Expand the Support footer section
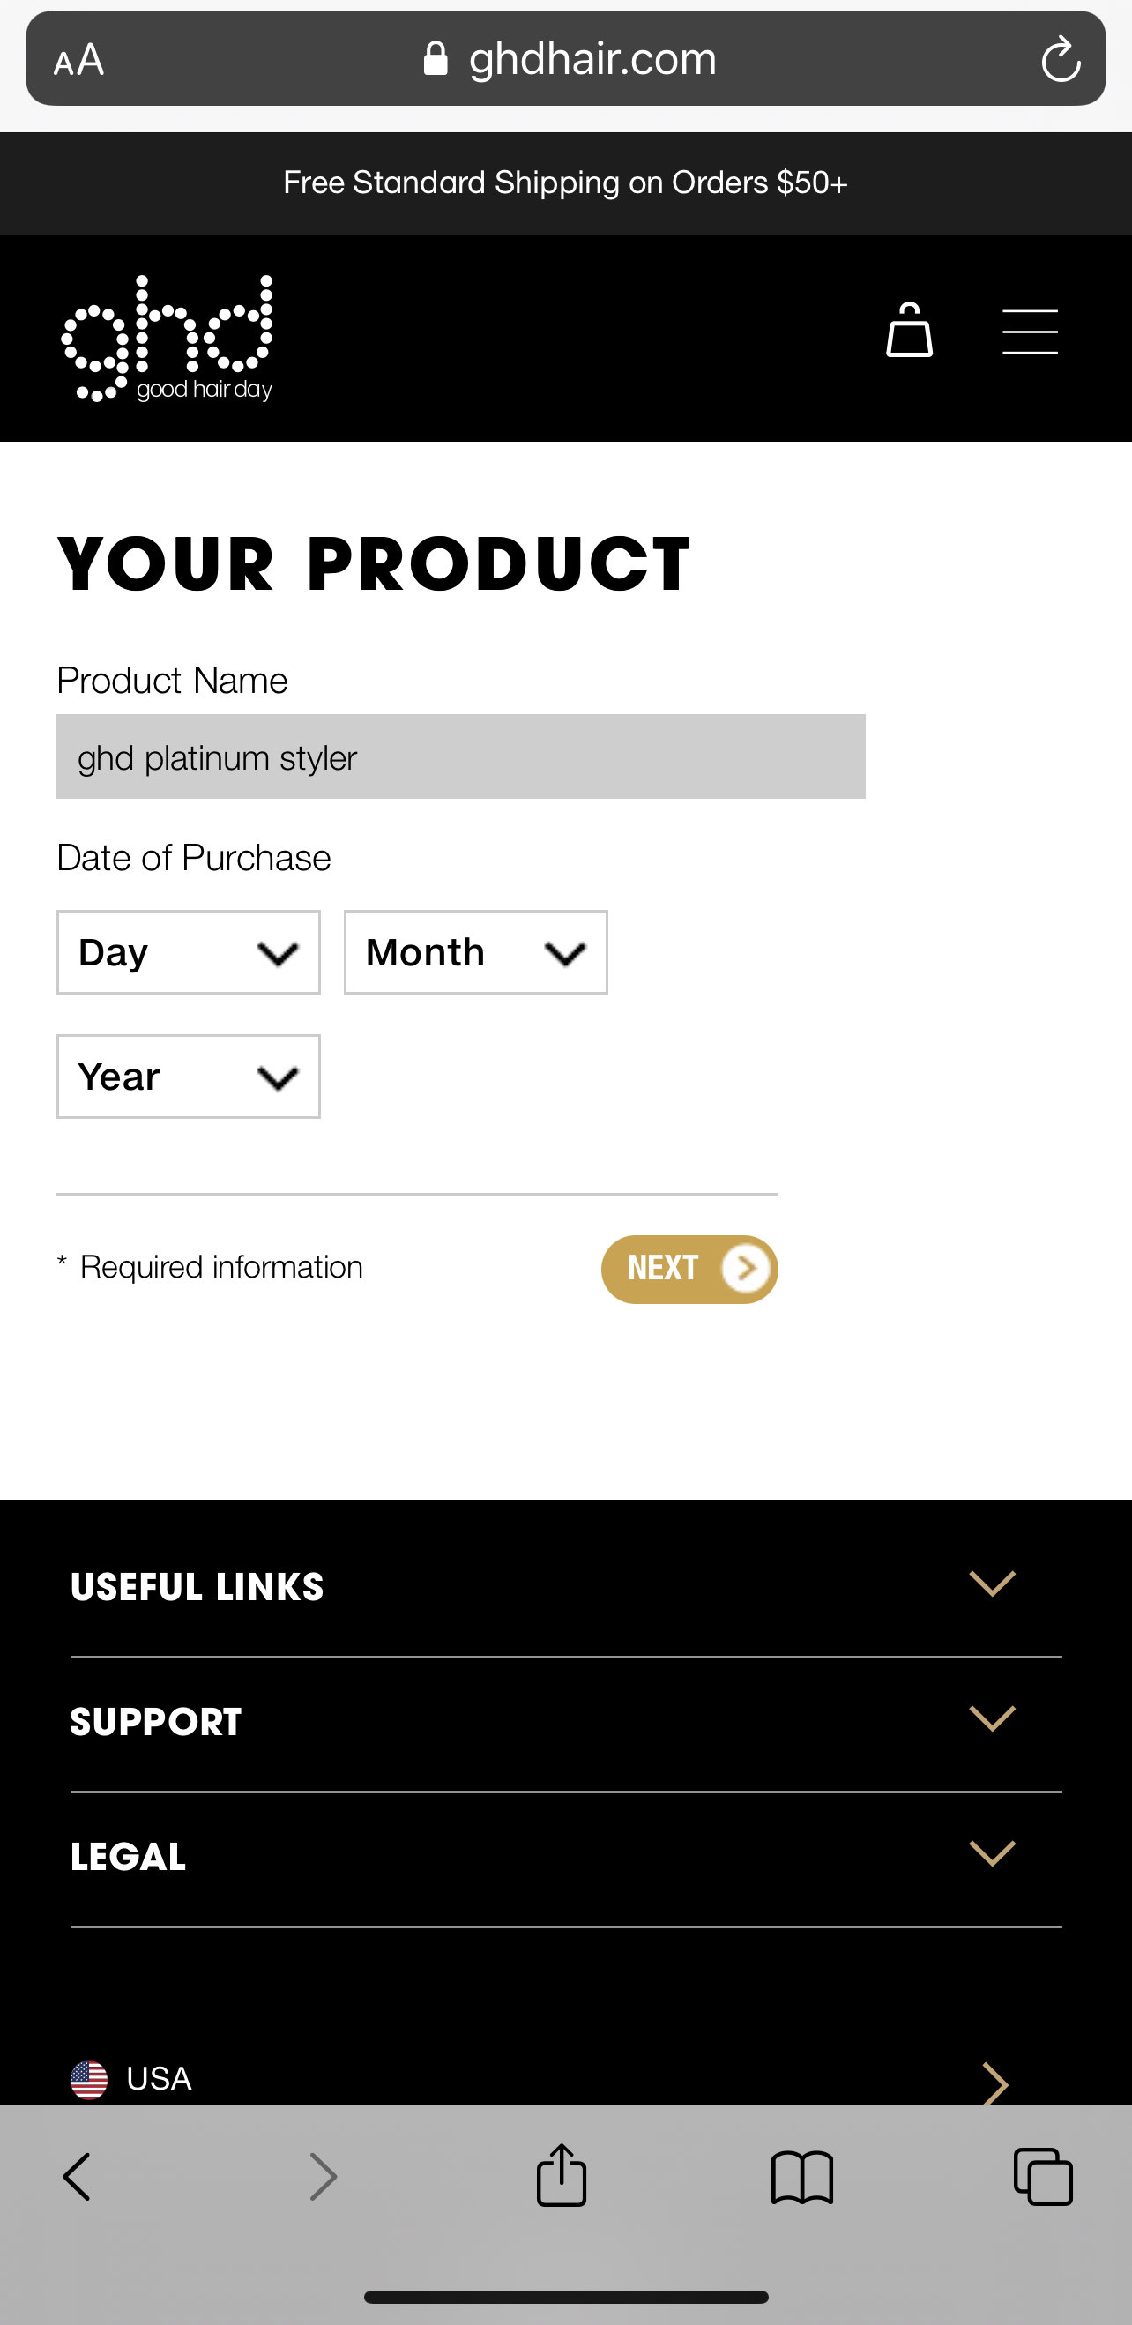This screenshot has width=1132, height=2325. click(x=566, y=1721)
